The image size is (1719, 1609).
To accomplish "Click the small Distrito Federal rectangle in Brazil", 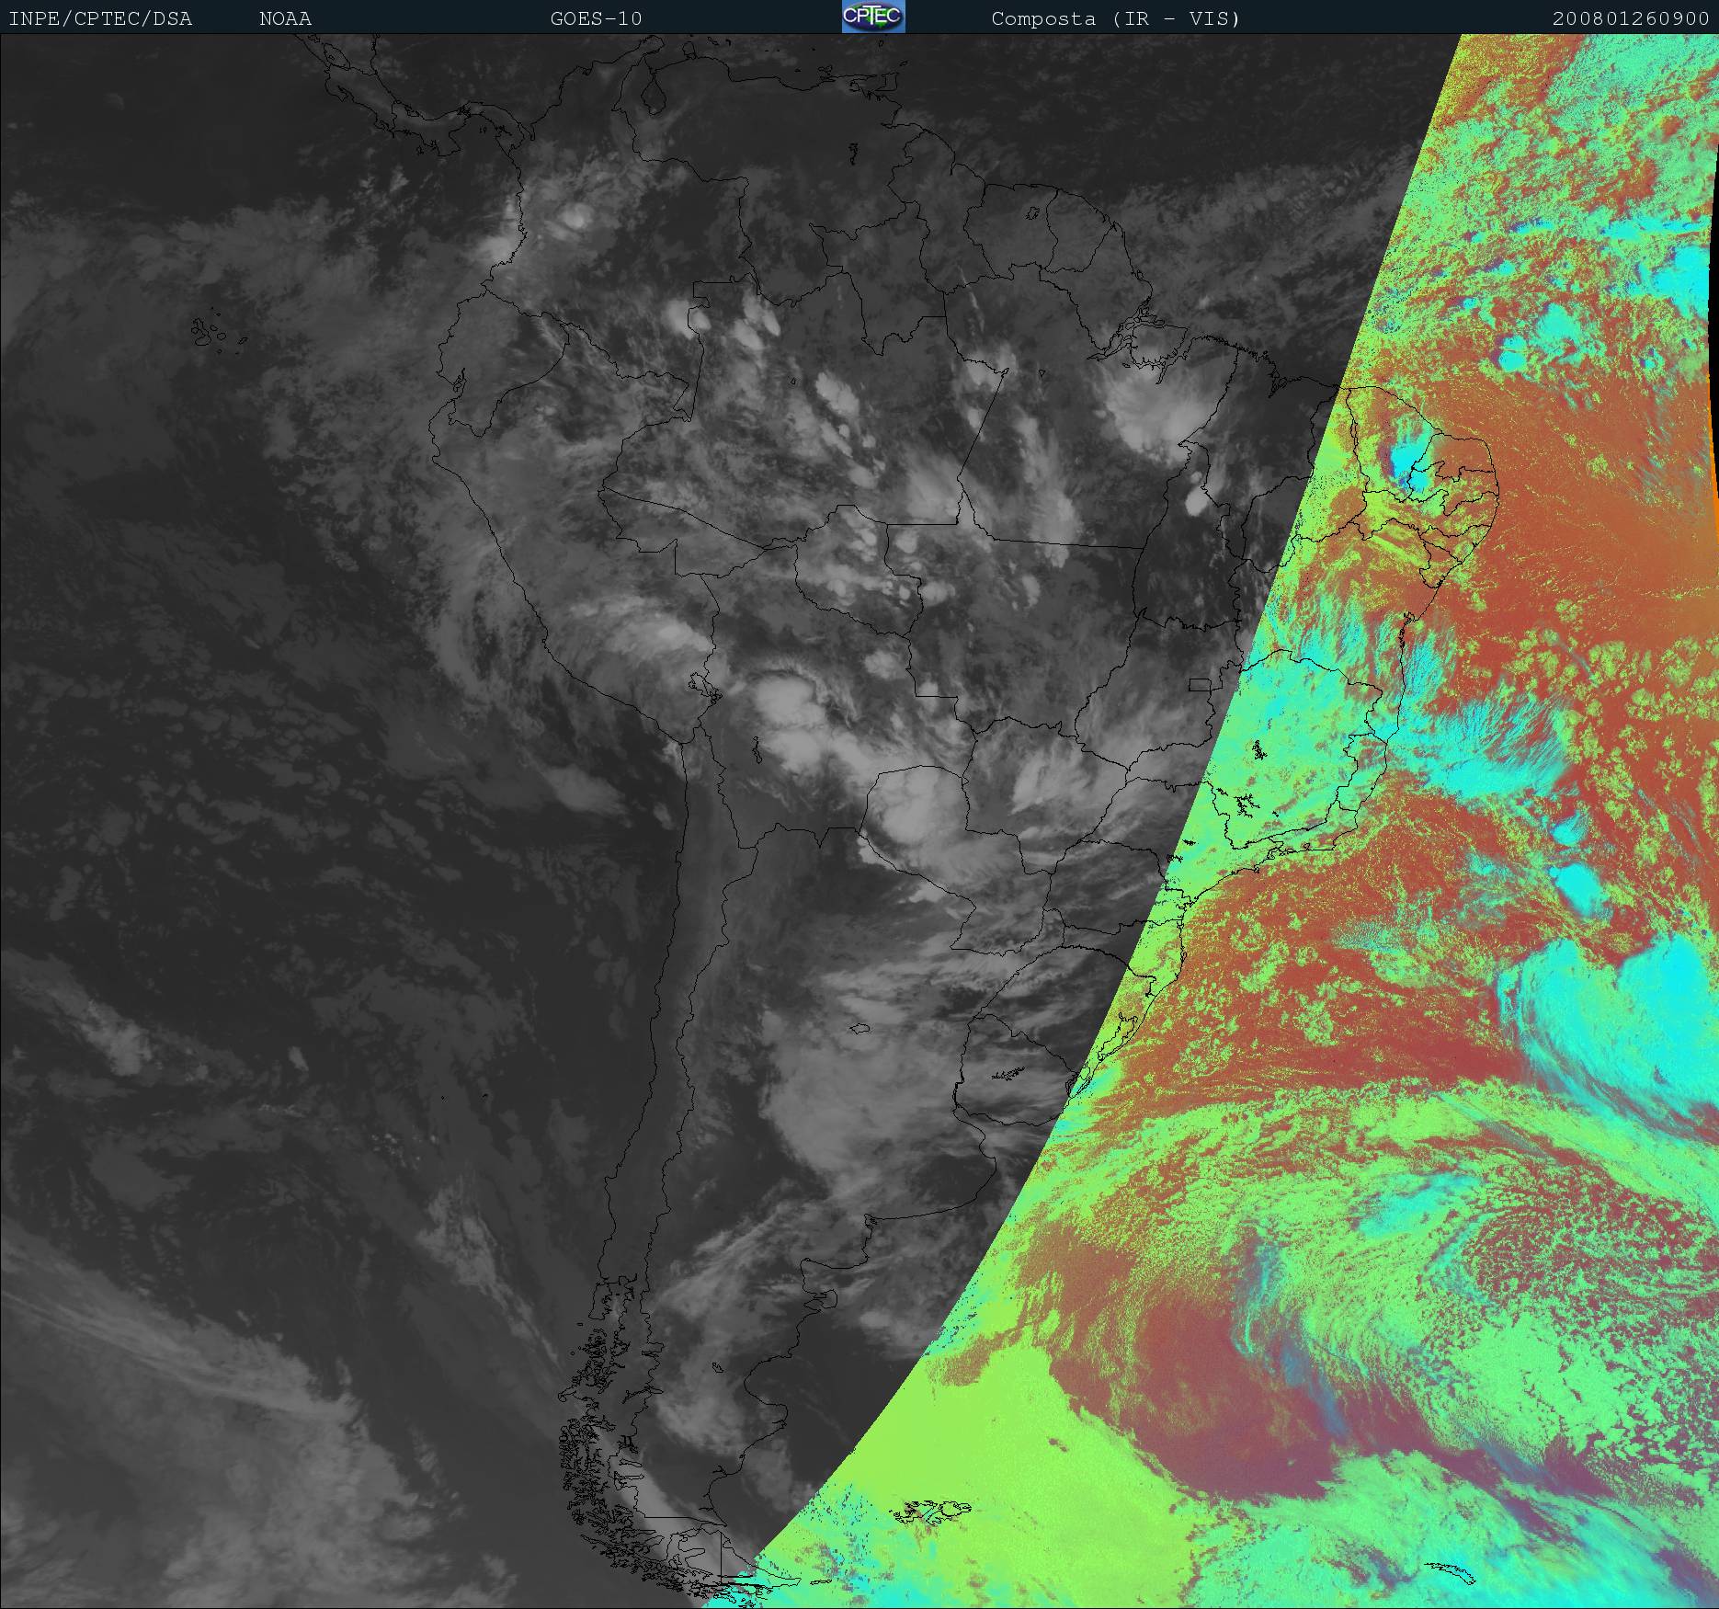I will point(1199,684).
